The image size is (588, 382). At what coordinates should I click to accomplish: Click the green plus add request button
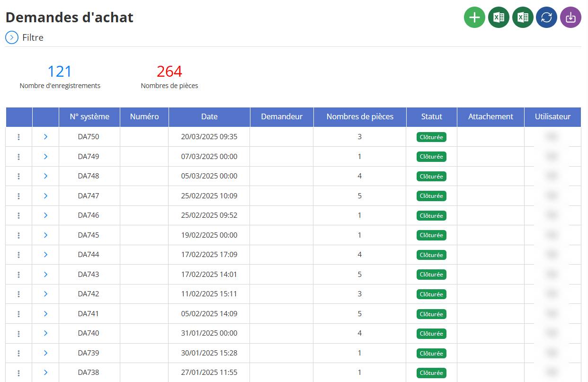474,18
